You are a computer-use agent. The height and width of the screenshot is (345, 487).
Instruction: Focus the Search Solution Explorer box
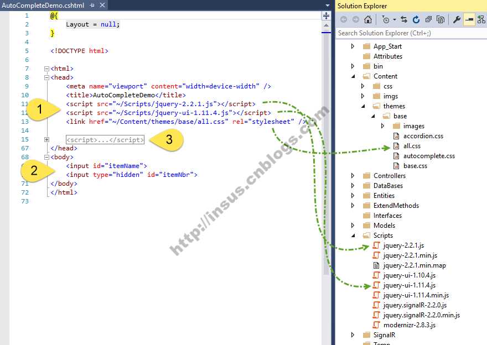410,33
